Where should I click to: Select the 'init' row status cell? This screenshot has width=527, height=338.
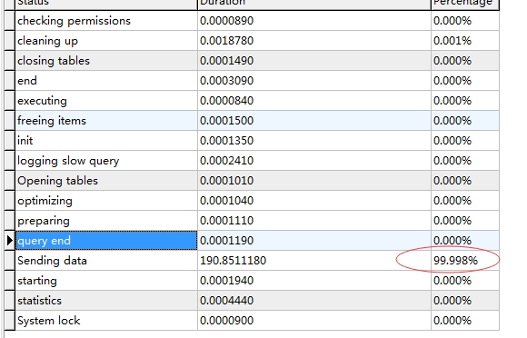[x=106, y=141]
